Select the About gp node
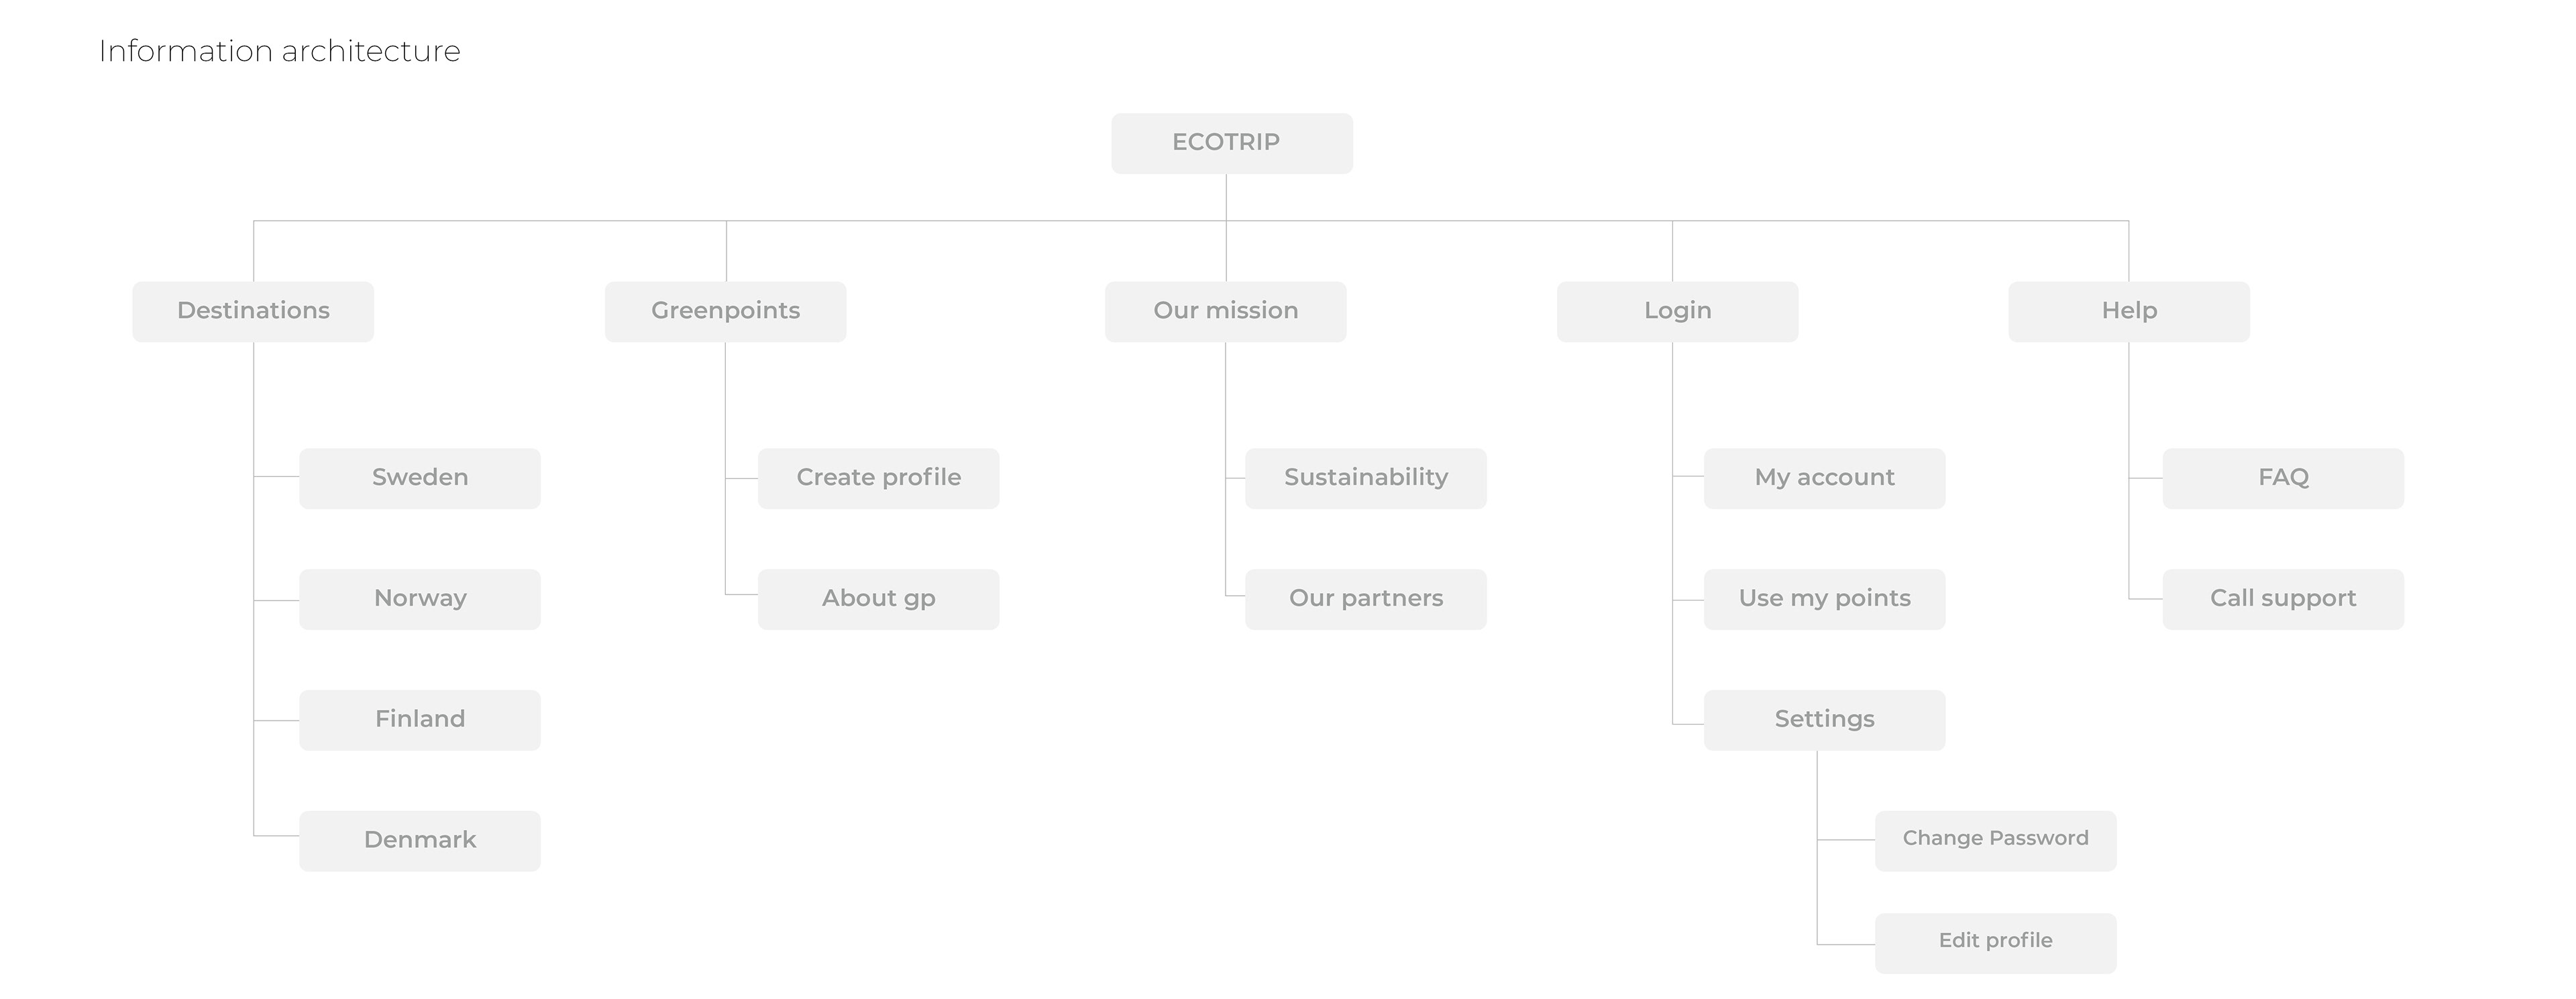Screen dimensions: 2576x999 pos(878,599)
